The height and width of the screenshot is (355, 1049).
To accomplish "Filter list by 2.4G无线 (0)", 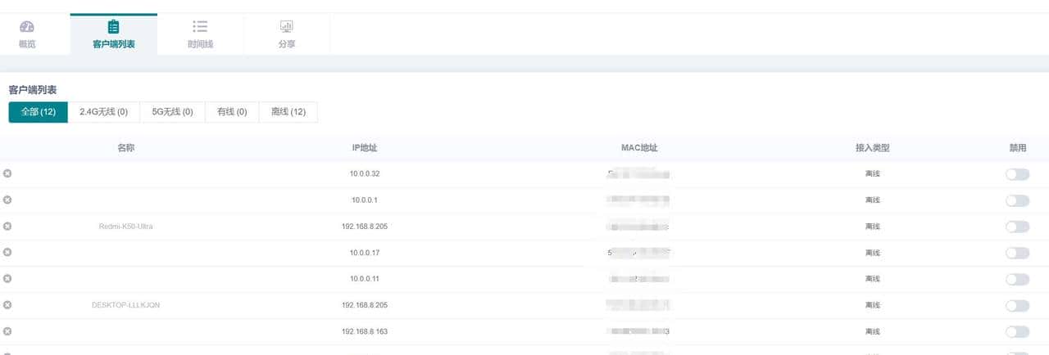I will pos(103,112).
